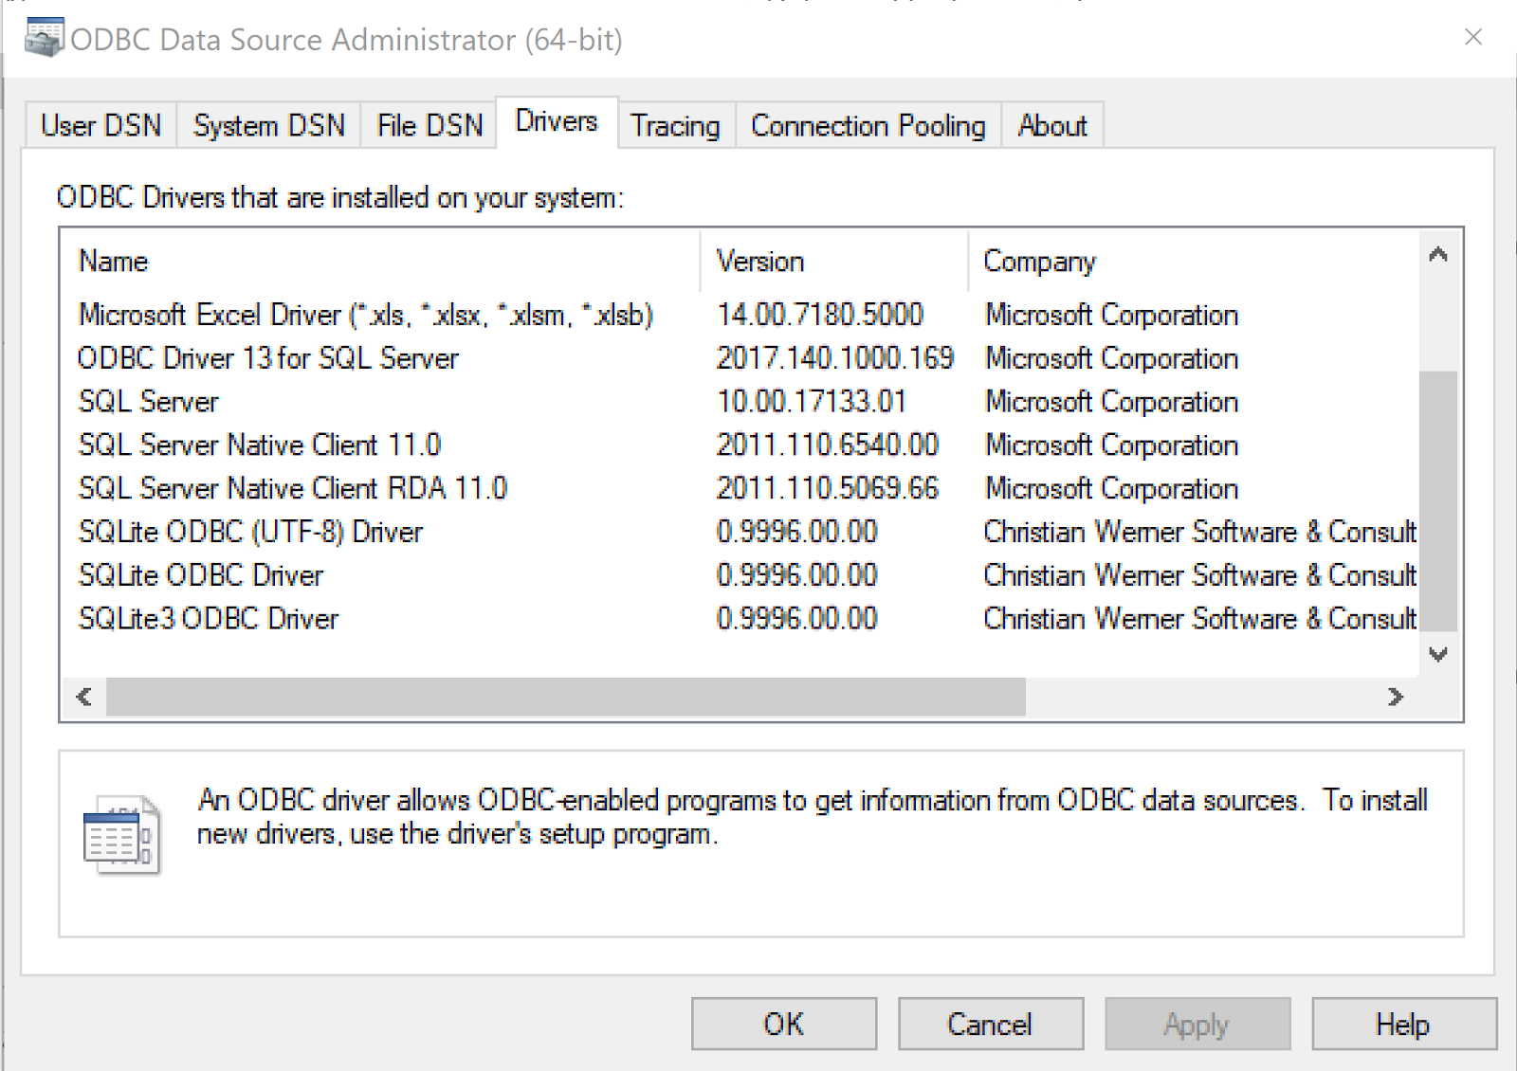Select the SQLite3 ODBC Driver row

pyautogui.click(x=740, y=619)
